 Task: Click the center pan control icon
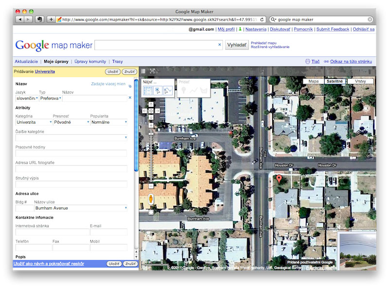[151, 111]
